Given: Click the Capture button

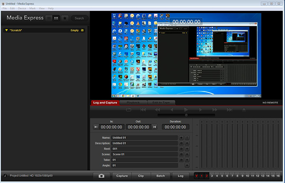Looking at the screenshot, I should 122,176.
